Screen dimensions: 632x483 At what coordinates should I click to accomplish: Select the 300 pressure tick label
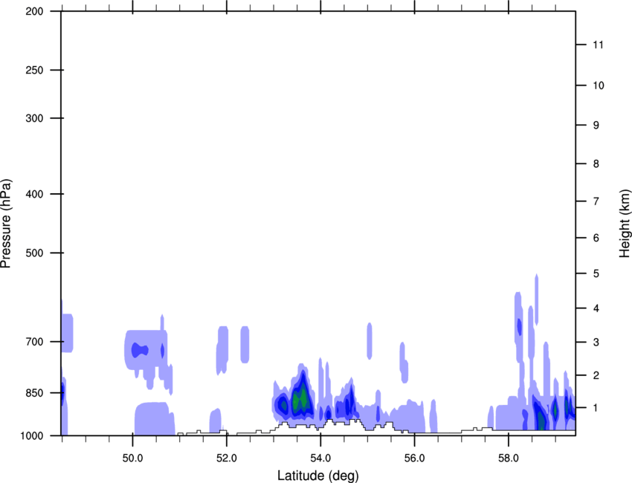tap(34, 118)
